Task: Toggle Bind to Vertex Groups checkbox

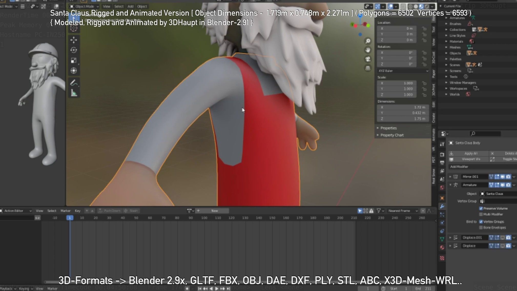Action: pos(481,222)
